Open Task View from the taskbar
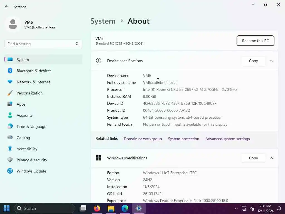The width and height of the screenshot is (285, 214). 83,208
